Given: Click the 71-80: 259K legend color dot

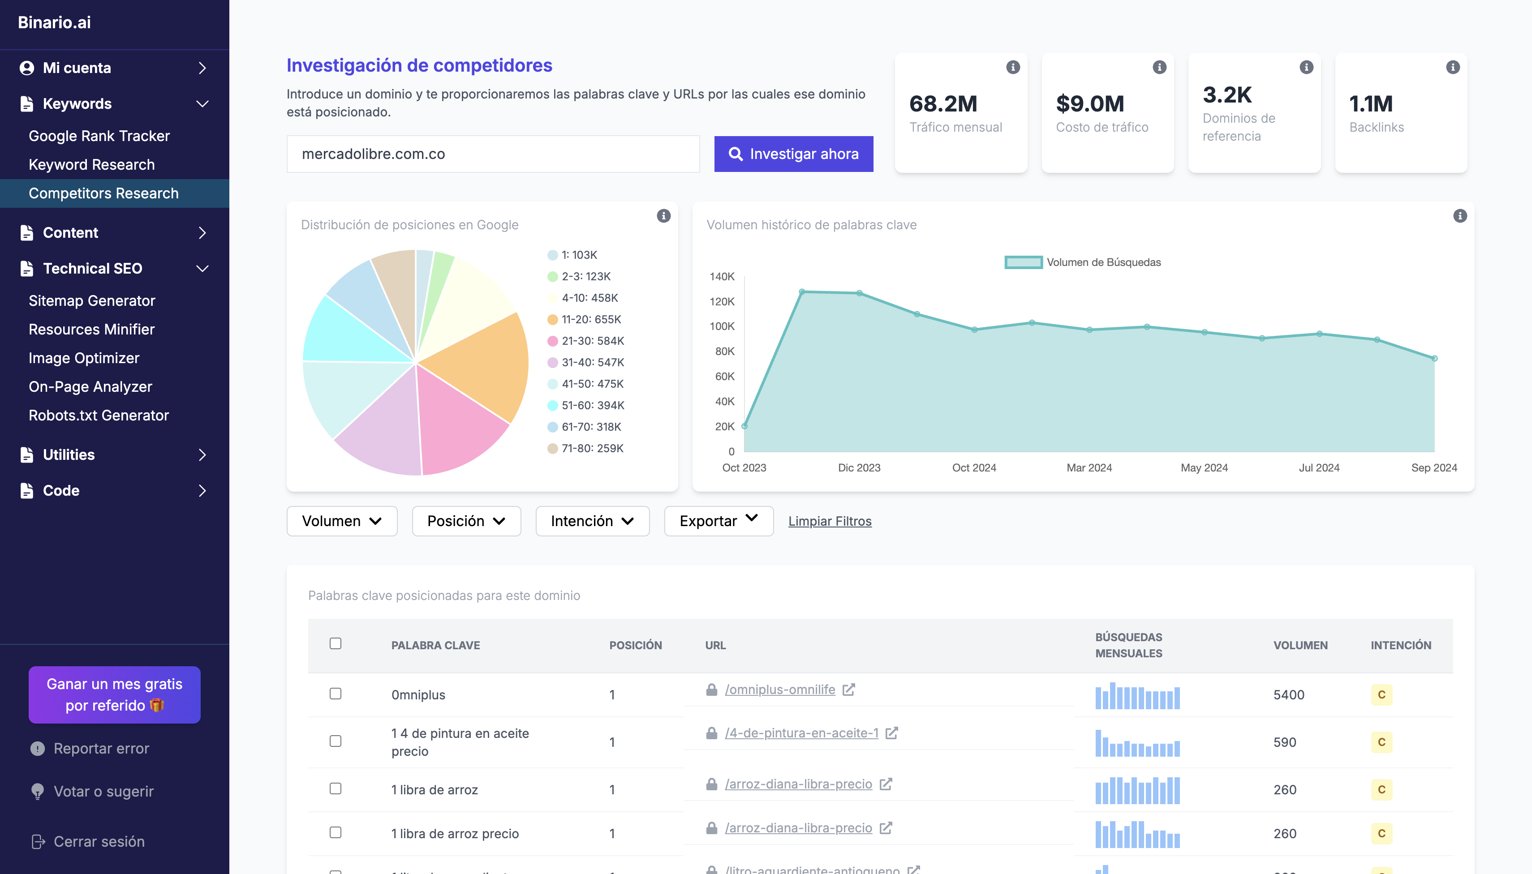Looking at the screenshot, I should (552, 448).
